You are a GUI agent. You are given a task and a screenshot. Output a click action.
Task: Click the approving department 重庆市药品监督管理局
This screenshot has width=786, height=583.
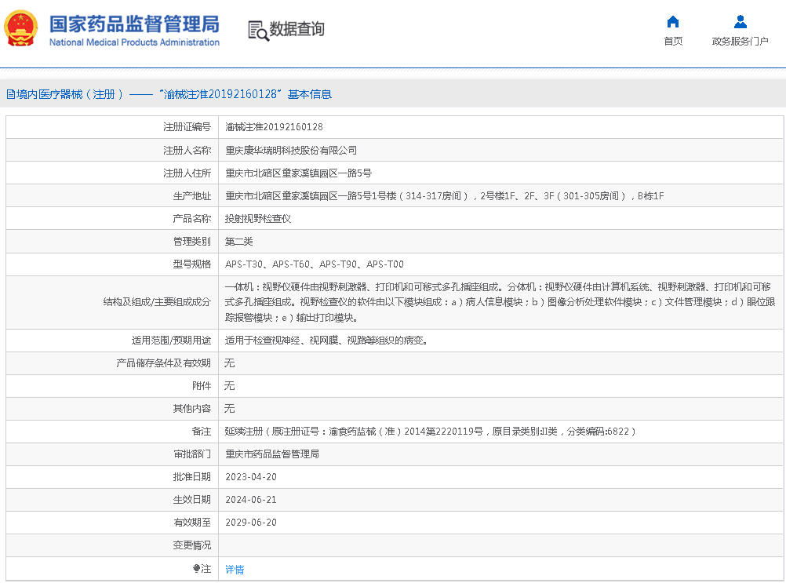[272, 454]
